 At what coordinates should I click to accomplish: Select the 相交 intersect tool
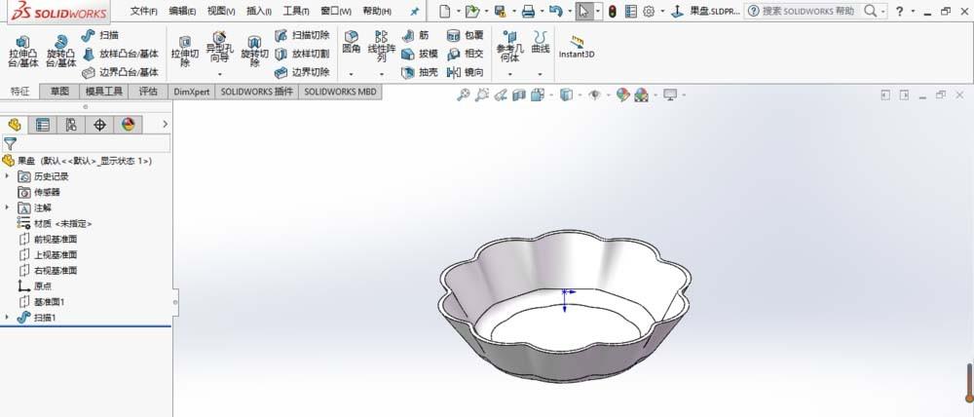(466, 54)
